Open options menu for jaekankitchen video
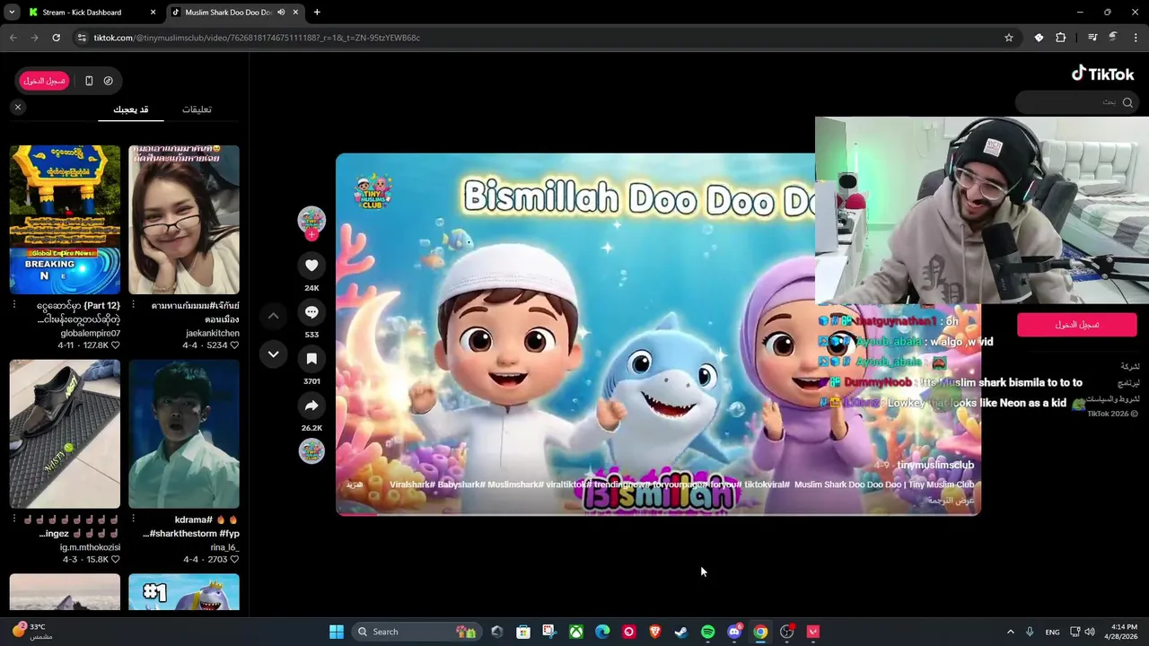1149x646 pixels. click(133, 305)
